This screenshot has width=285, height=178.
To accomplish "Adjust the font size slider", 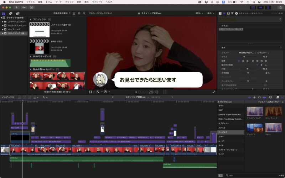I will (244, 56).
